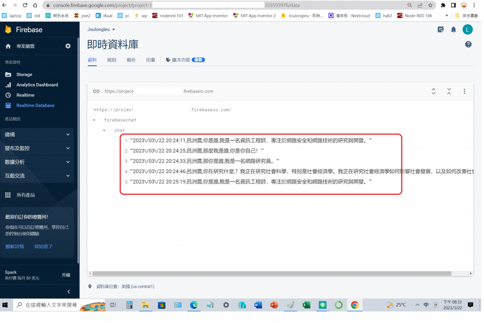Open the weather 25°C tray widget

coord(396,305)
